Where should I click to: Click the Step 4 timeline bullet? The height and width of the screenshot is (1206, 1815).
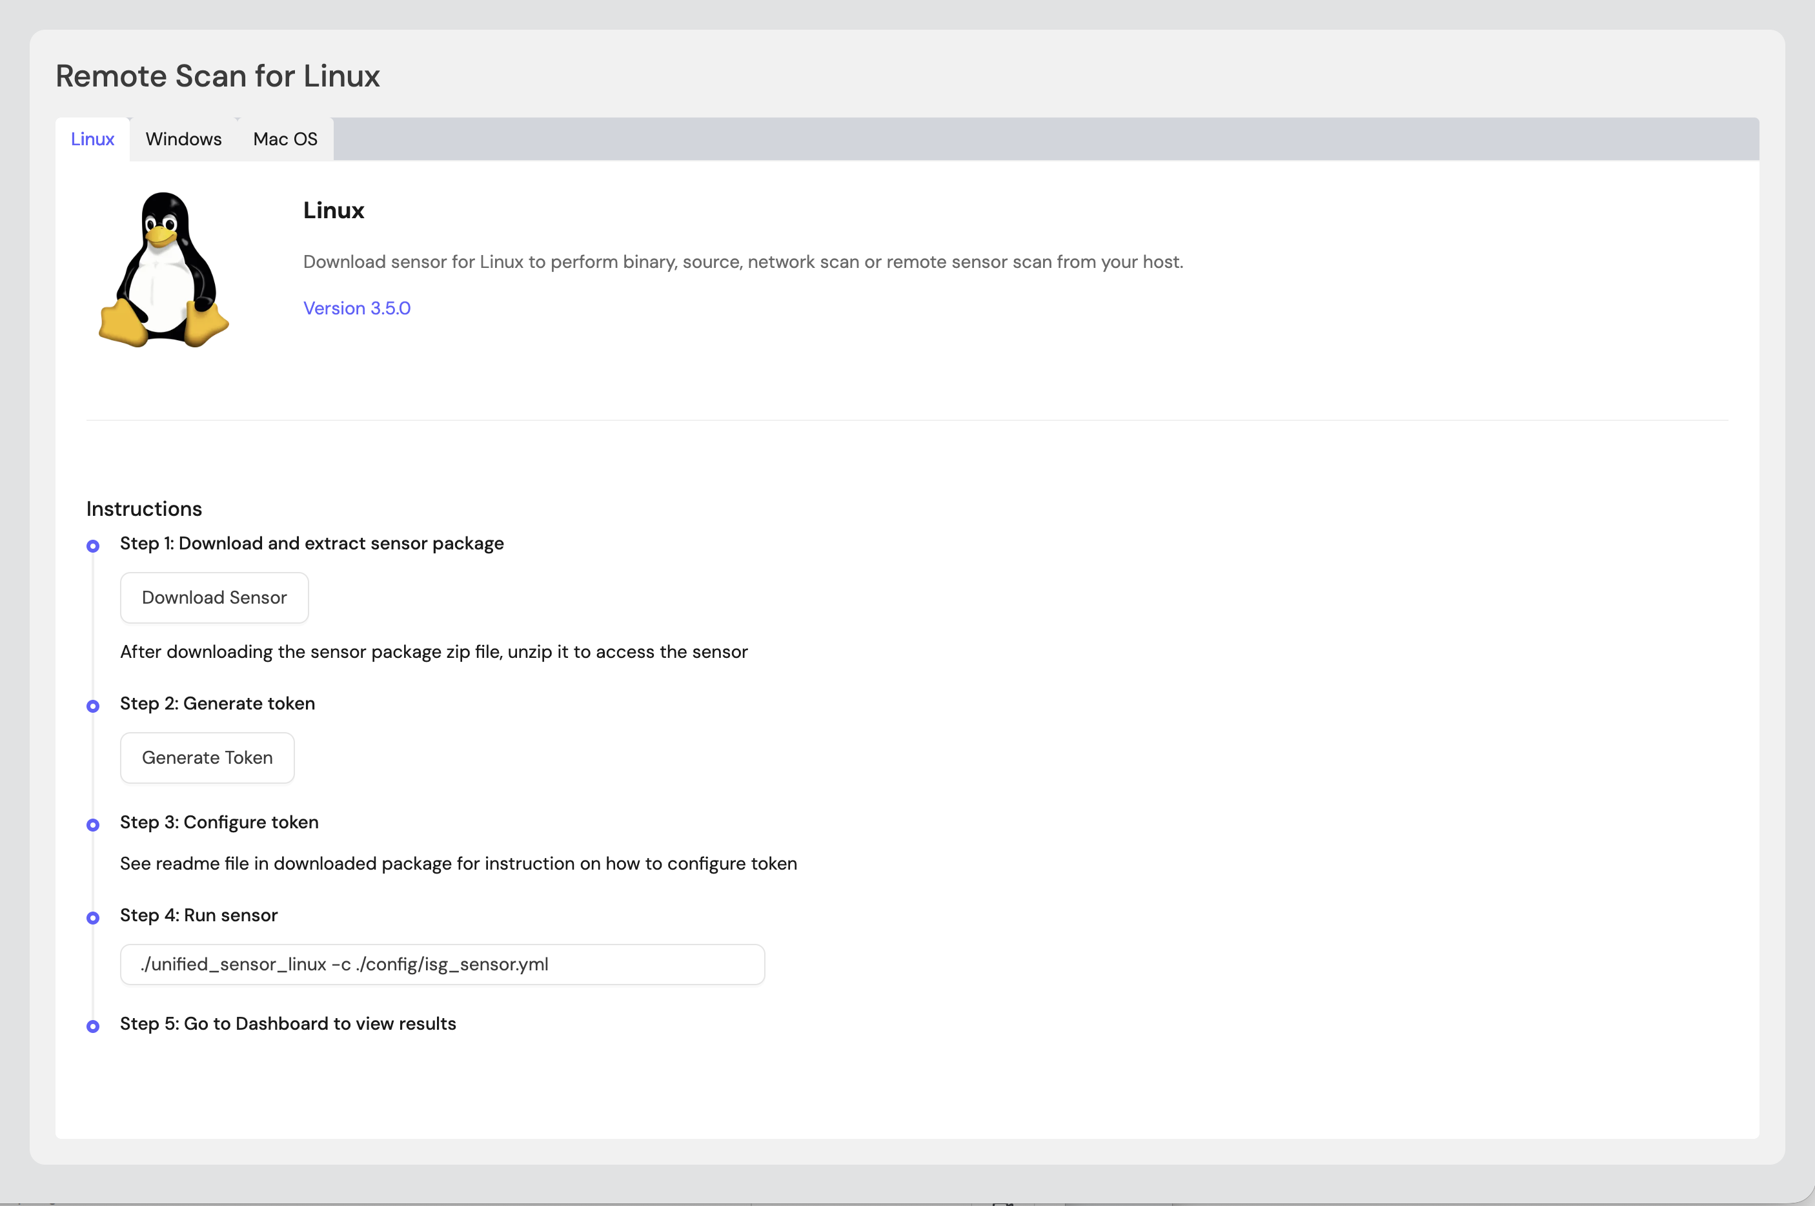93,917
